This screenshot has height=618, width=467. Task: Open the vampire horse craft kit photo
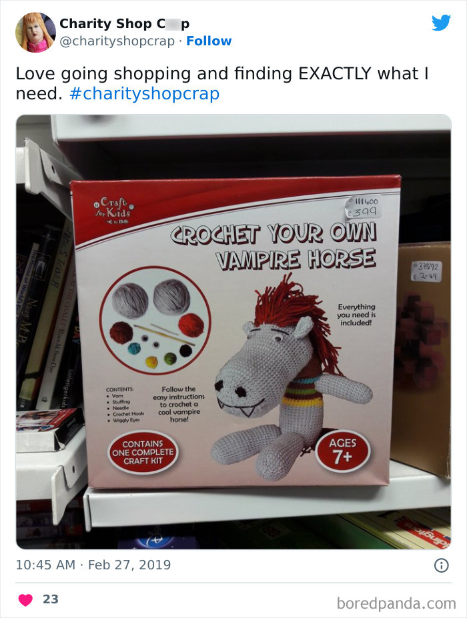[233, 331]
